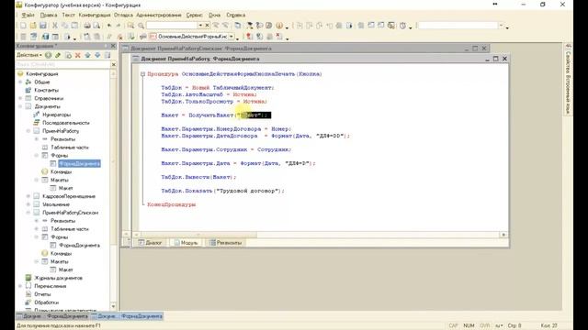The image size is (588, 330).
Task: Click the Undo arrow icon
Action: coord(109,26)
